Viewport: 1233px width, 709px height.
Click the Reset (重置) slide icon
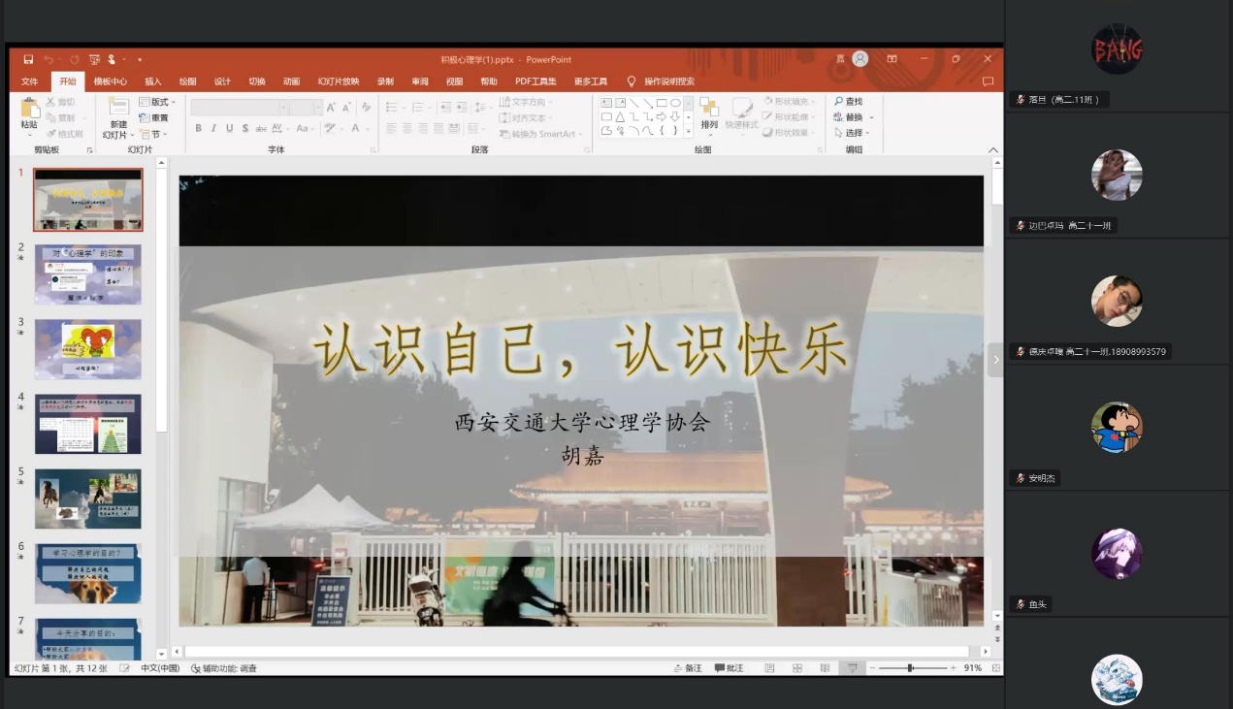coord(153,117)
